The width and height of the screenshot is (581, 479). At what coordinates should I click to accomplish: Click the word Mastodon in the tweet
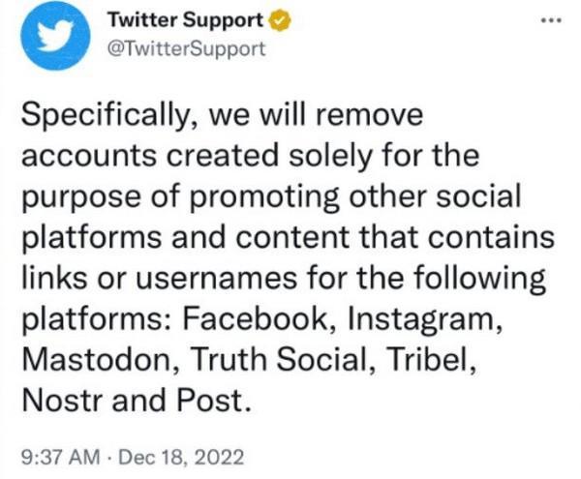(x=96, y=359)
